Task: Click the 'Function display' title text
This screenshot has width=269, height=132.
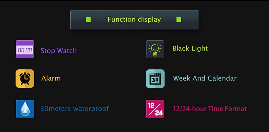Action: 134,19
